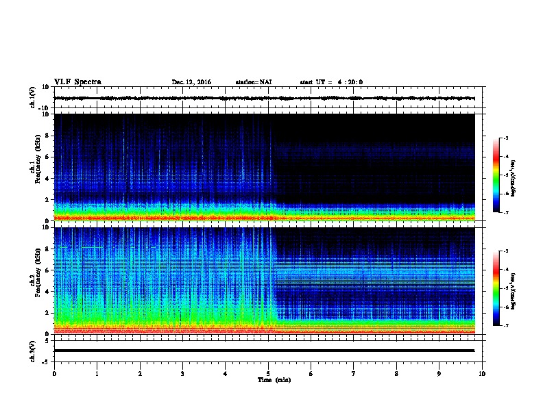Click the "Time (min)" axis label
This screenshot has height=419, width=543.
[274, 380]
